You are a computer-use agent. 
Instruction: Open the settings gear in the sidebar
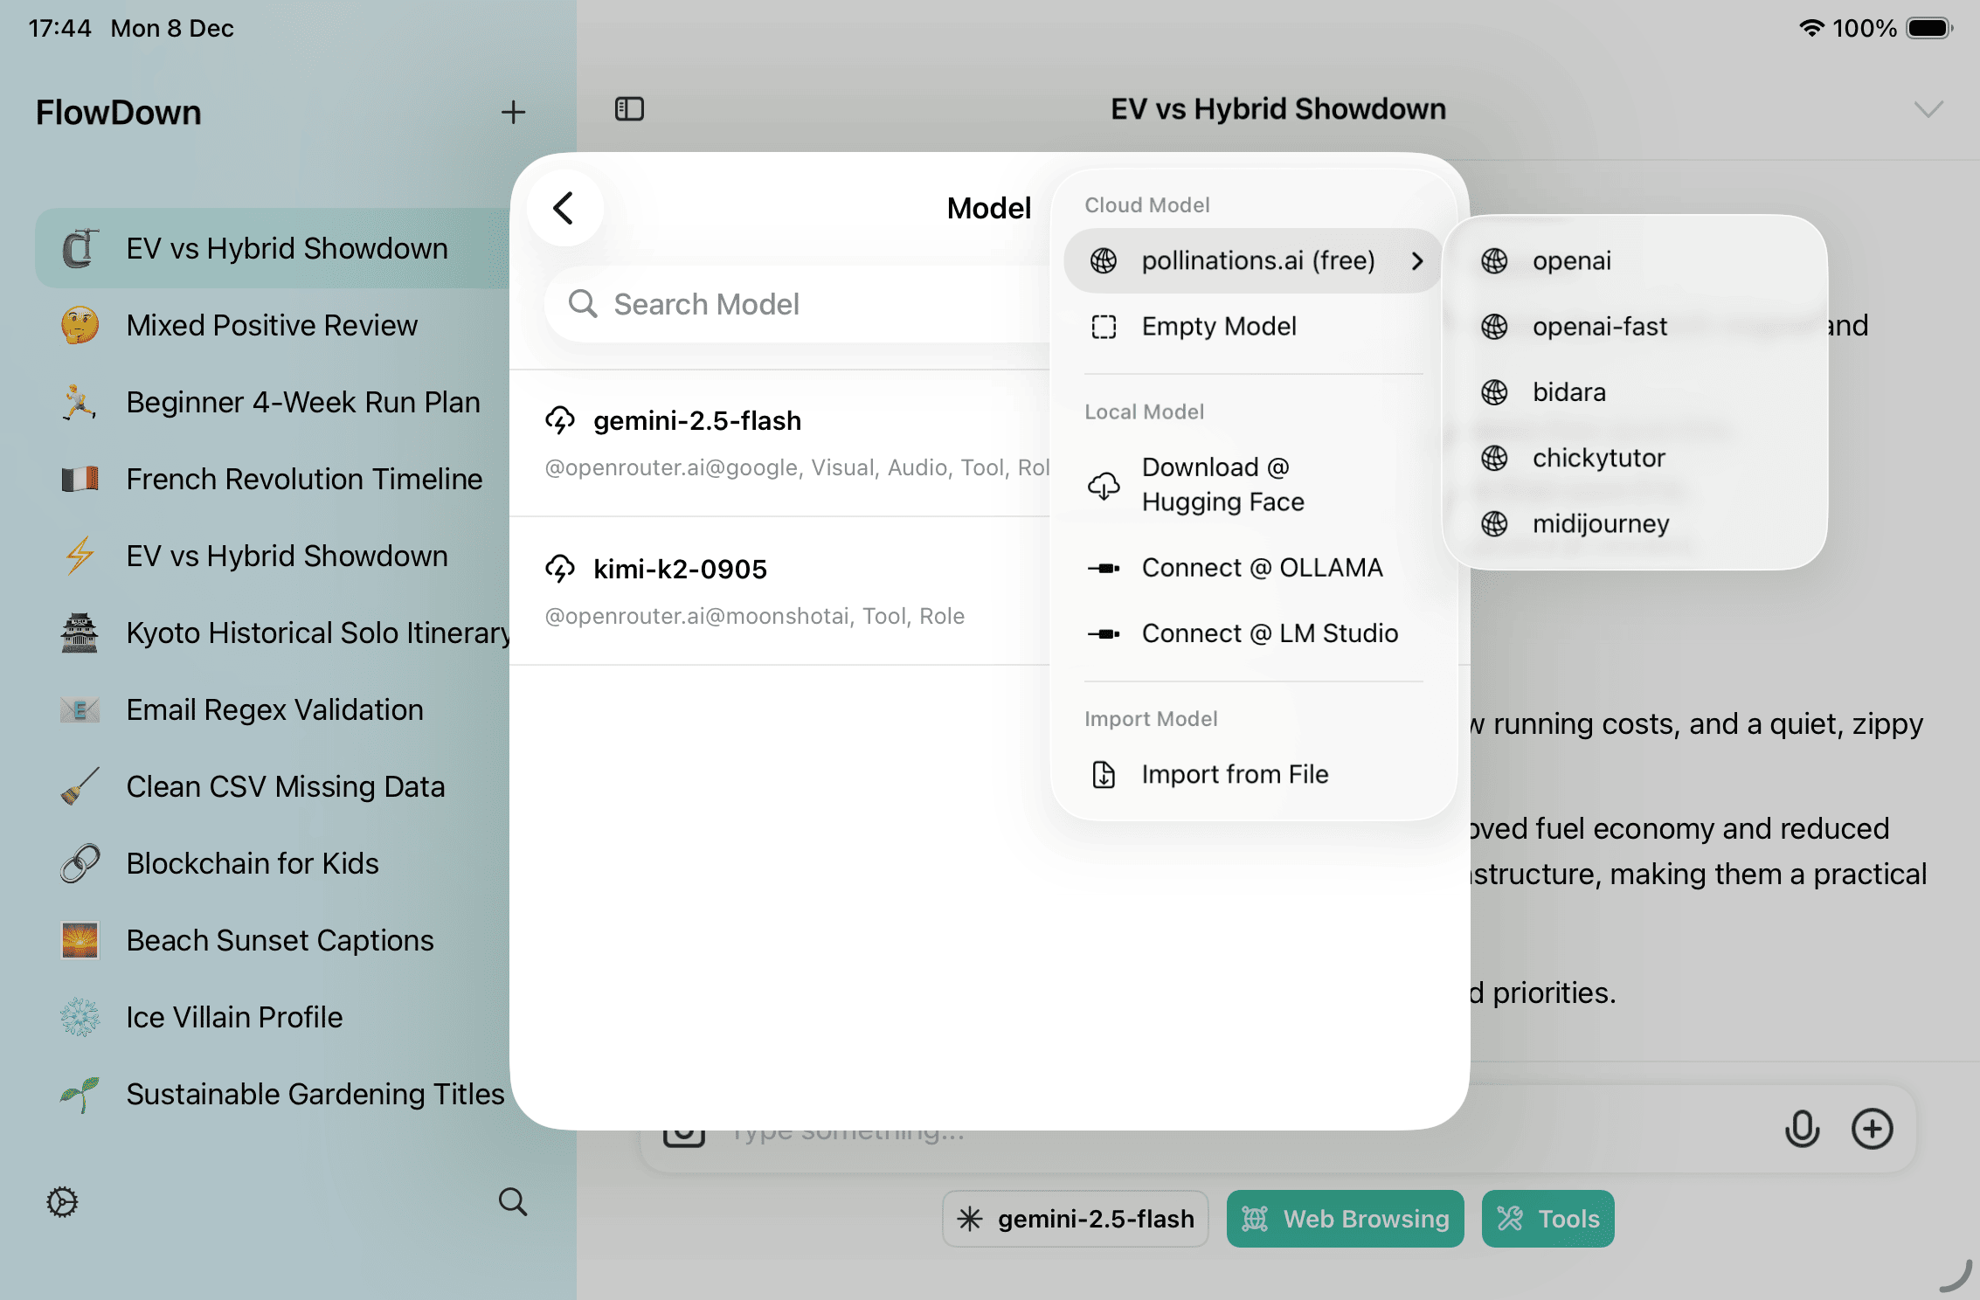pos(61,1203)
